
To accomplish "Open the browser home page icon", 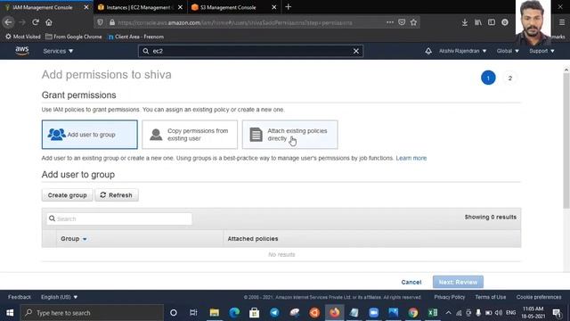I will click(49, 22).
